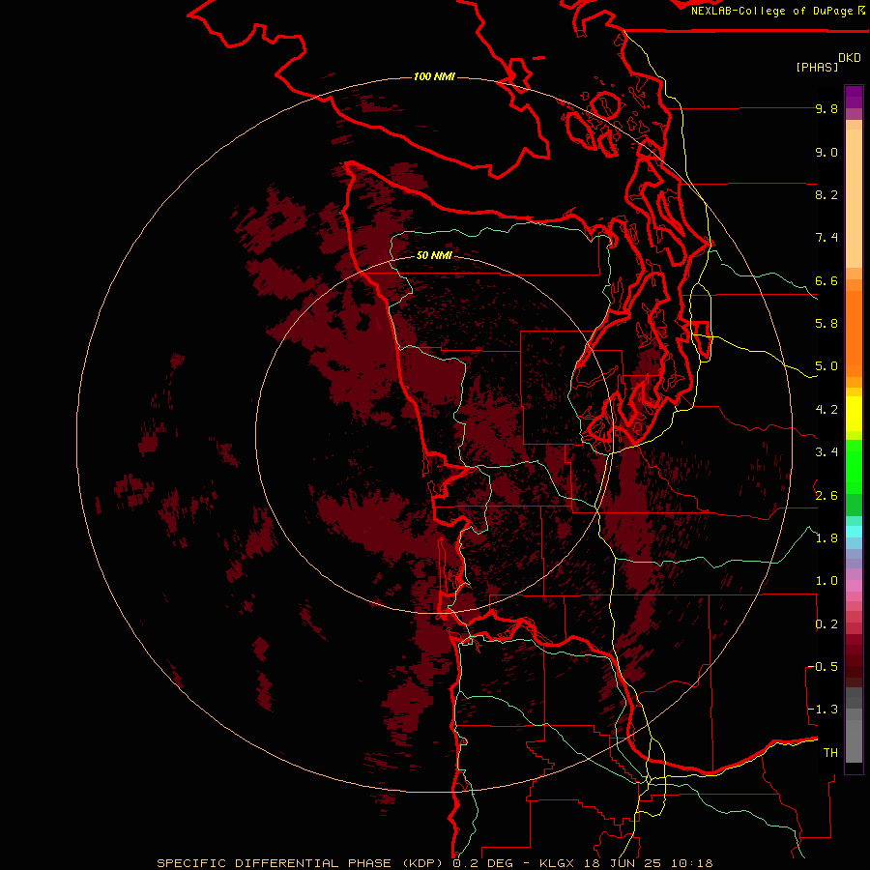Click the 3.4 value on the scale
870x870 pixels.
tap(826, 452)
